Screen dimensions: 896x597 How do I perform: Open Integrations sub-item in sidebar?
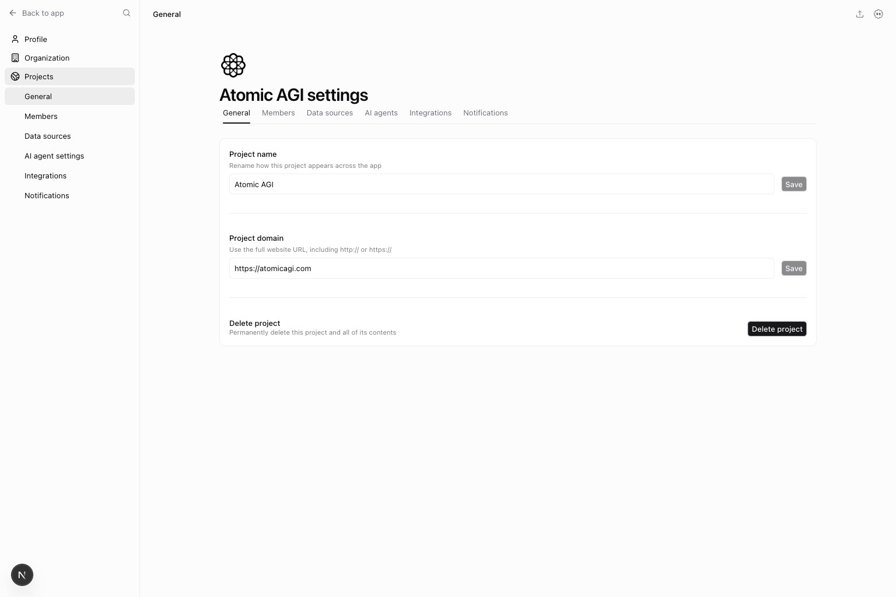[x=69, y=175]
